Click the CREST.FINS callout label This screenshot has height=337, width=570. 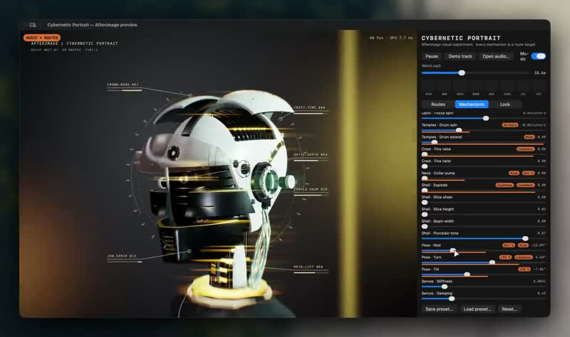click(309, 108)
